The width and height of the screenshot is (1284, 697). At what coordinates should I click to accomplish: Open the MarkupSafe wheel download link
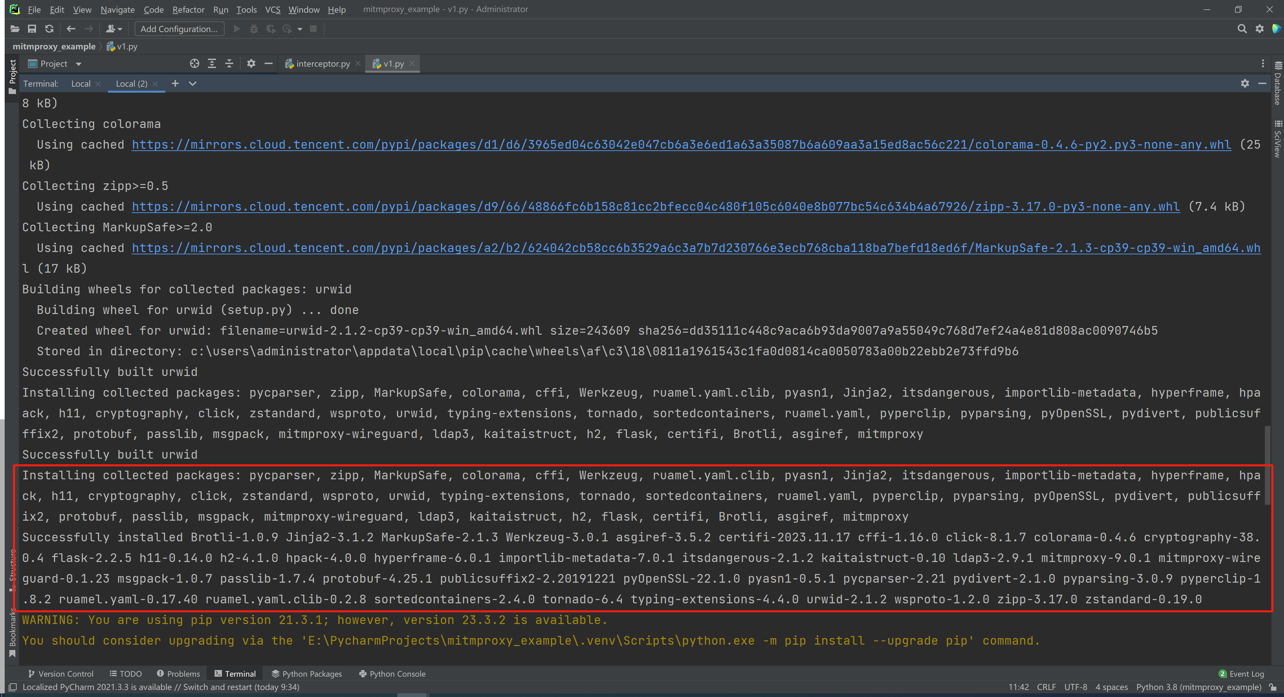pos(696,248)
